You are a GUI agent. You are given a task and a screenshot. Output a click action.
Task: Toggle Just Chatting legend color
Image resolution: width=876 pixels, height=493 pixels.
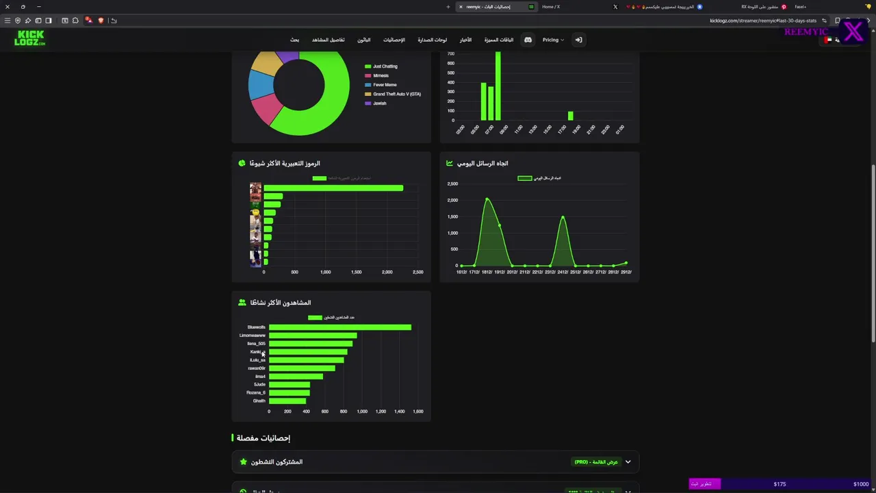pos(368,66)
